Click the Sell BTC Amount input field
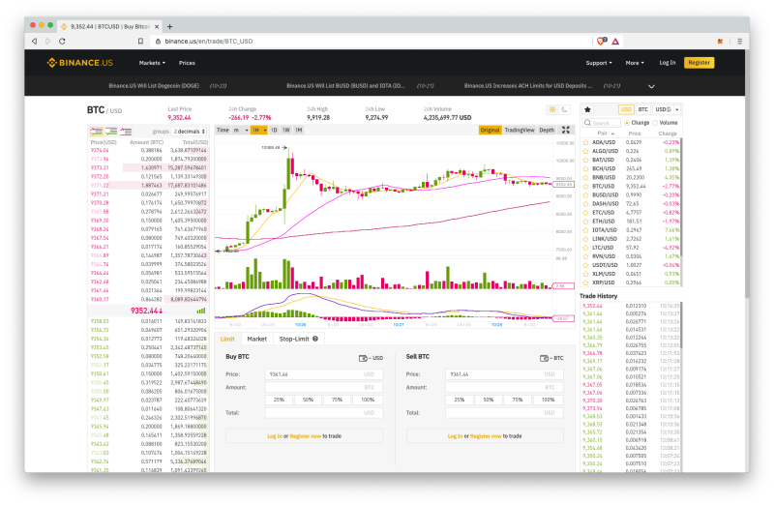774x505 pixels. click(x=504, y=387)
